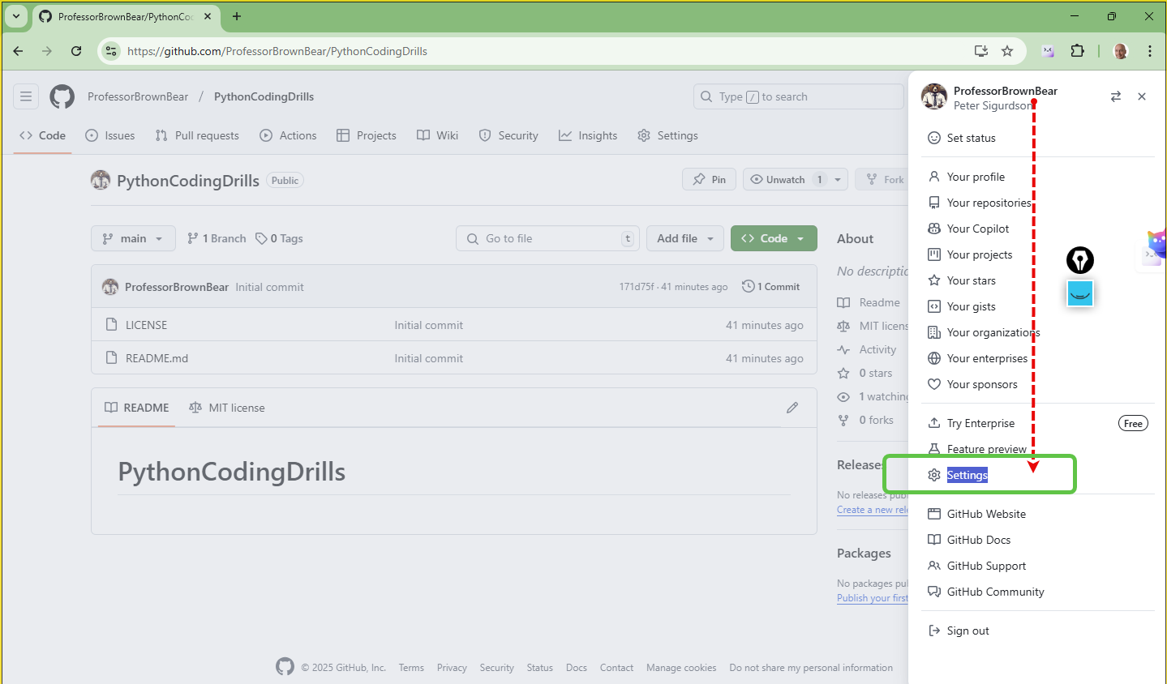1167x684 pixels.
Task: Switch account using the arrows icon
Action: [1116, 96]
